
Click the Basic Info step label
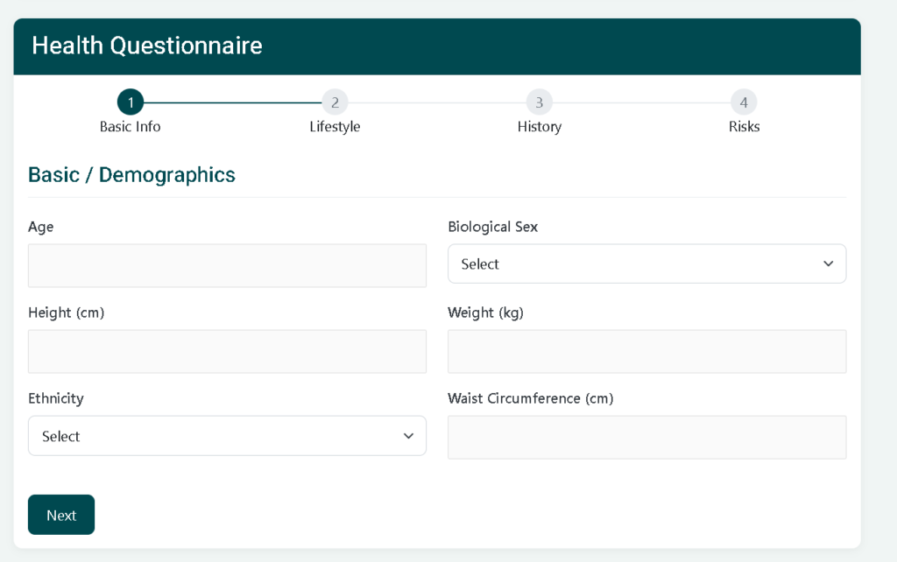[131, 126]
